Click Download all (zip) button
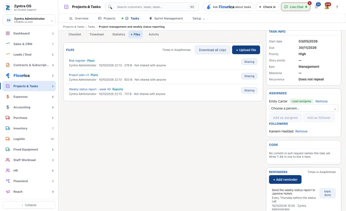346x211 pixels. coord(213,50)
